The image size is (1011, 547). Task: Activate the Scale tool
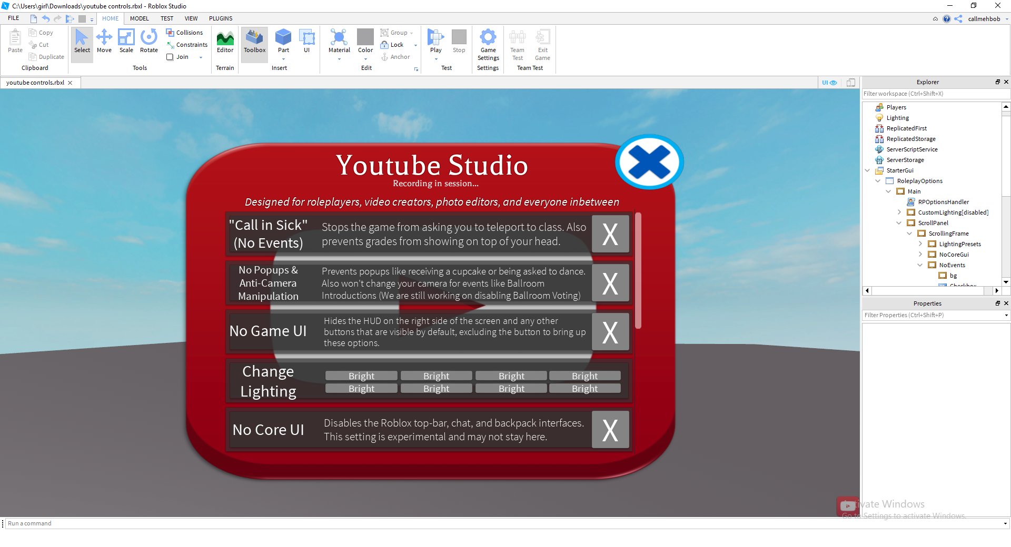click(x=126, y=41)
